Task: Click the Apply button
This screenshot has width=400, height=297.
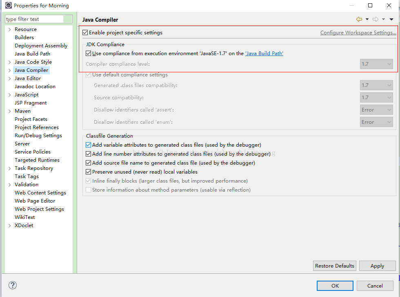Action: click(377, 266)
